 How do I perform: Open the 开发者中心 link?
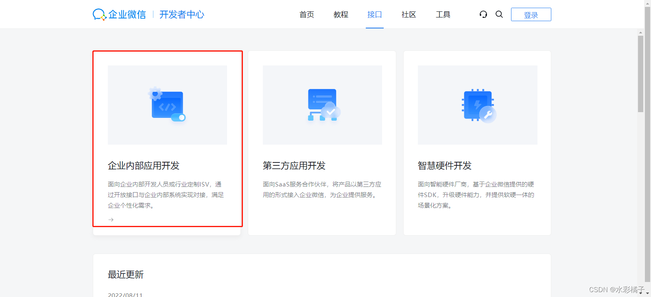point(182,15)
